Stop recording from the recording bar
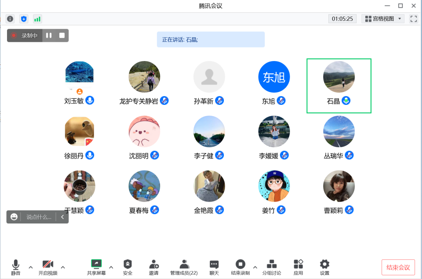422x279 pixels. [x=62, y=36]
